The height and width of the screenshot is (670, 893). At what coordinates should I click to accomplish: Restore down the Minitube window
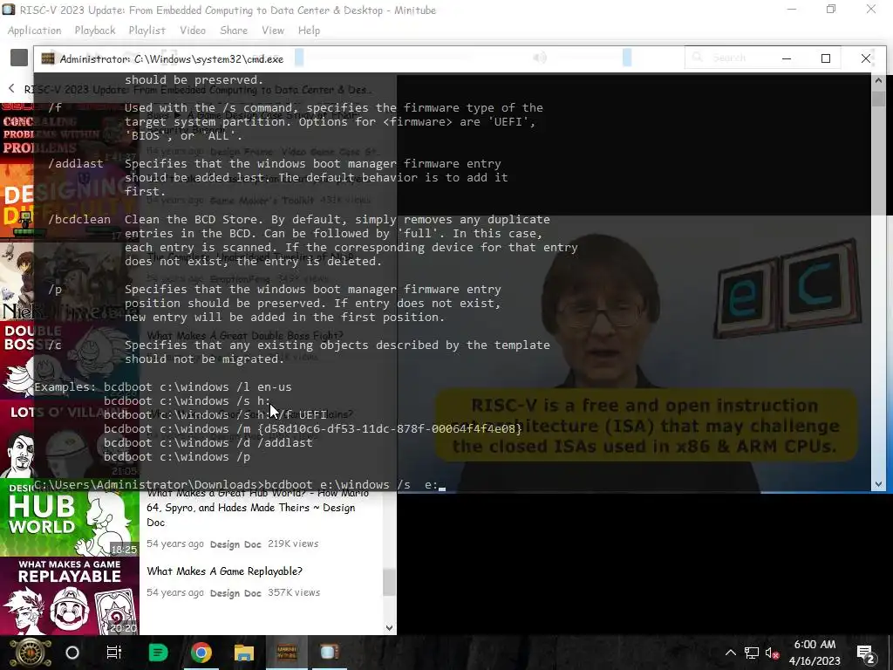(831, 9)
